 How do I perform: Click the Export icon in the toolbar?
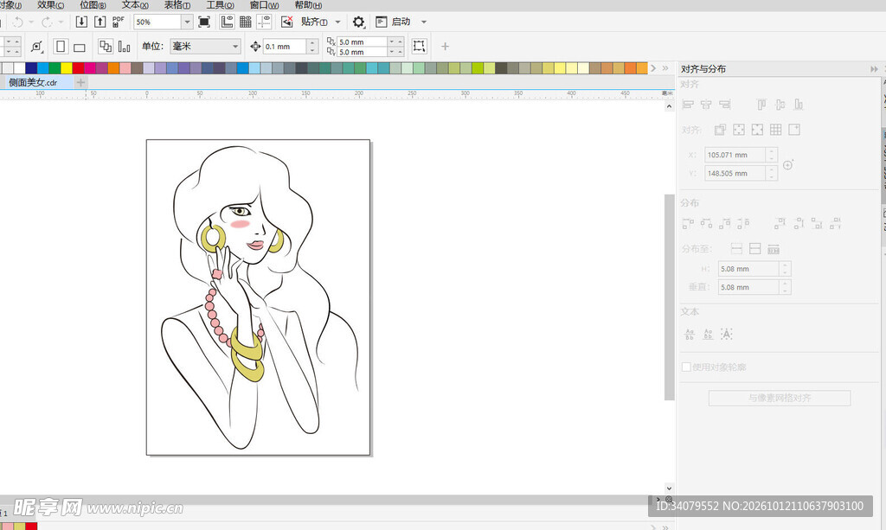[100, 22]
